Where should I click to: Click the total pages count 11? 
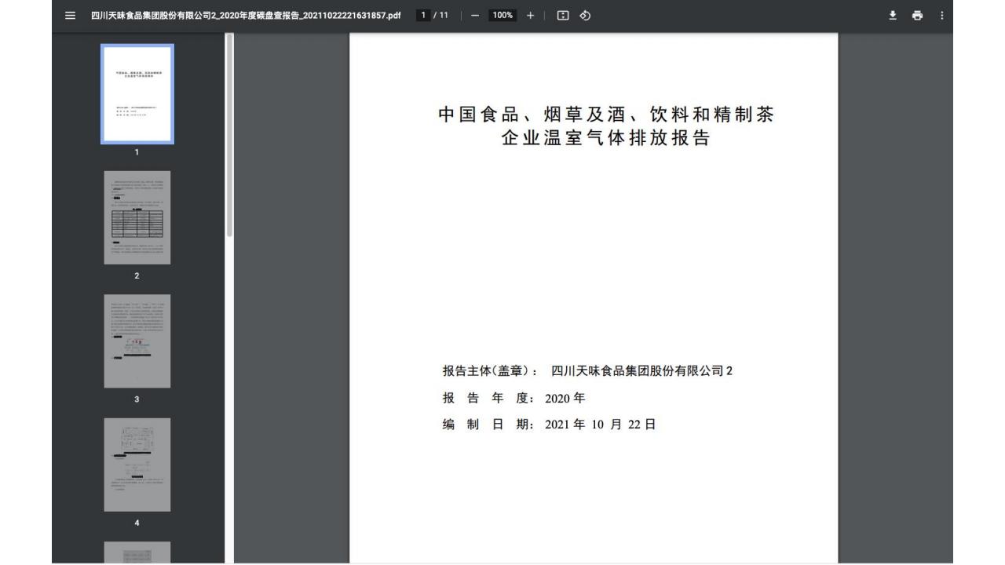pyautogui.click(x=443, y=15)
